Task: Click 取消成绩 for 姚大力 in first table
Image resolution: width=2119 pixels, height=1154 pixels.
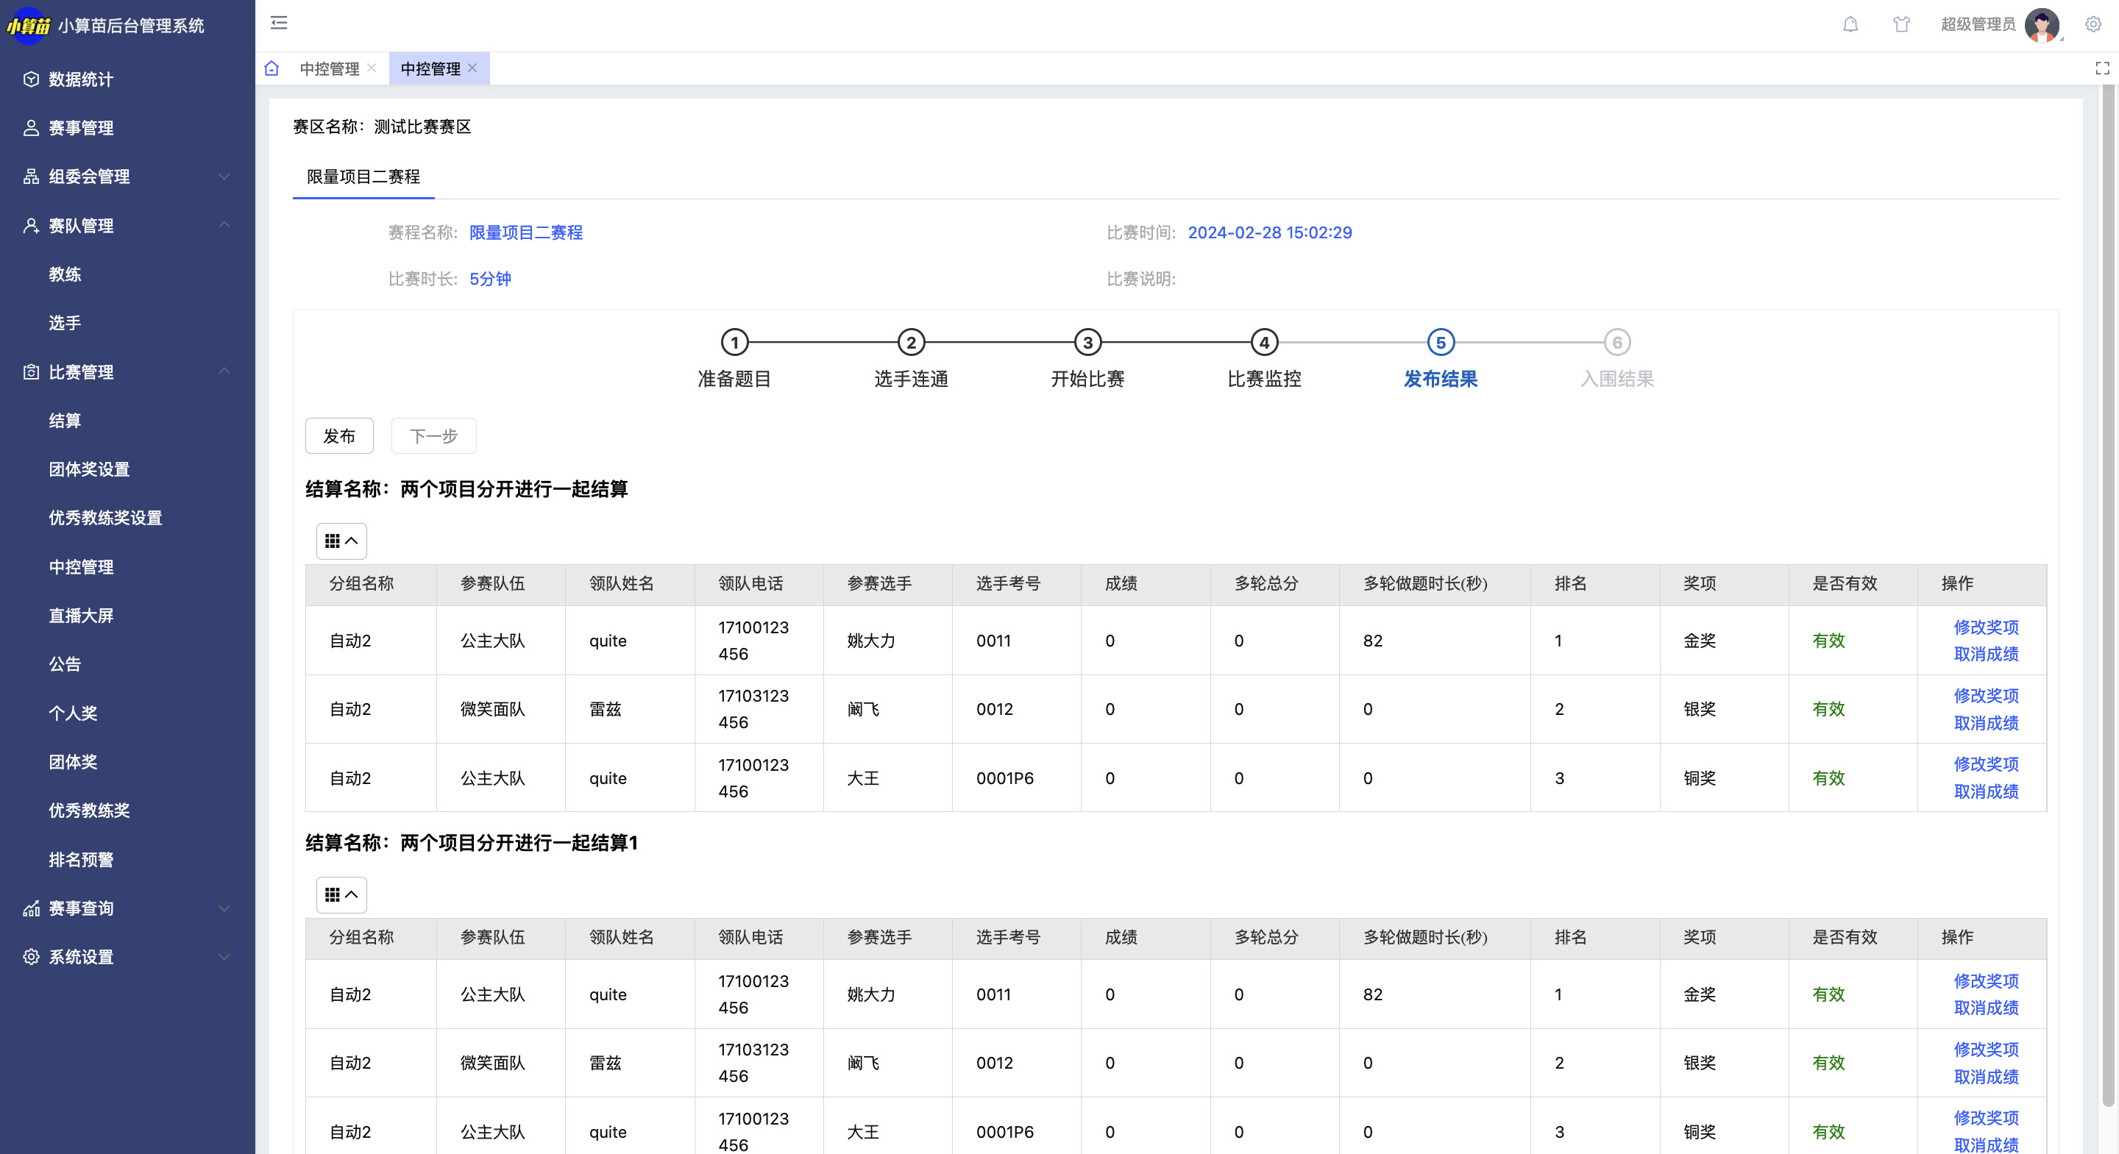Action: [1986, 655]
